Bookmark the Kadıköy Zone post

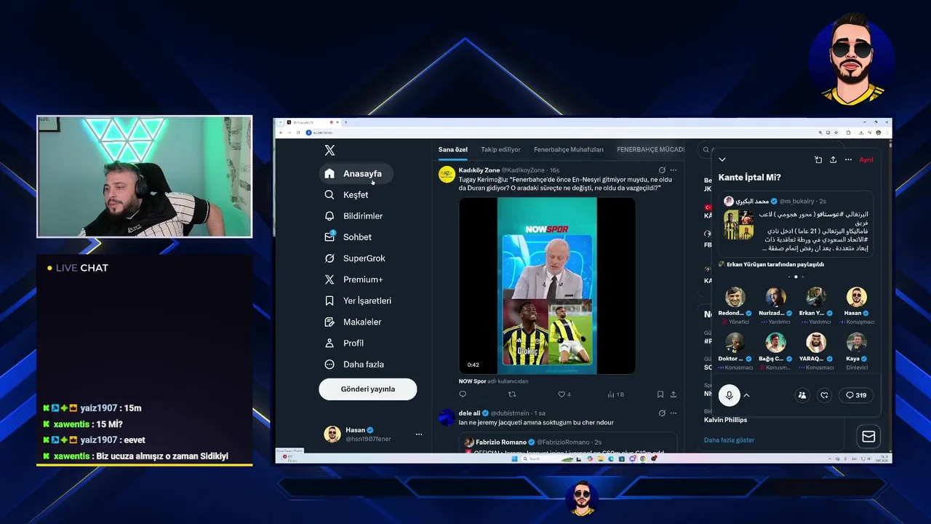click(x=660, y=394)
